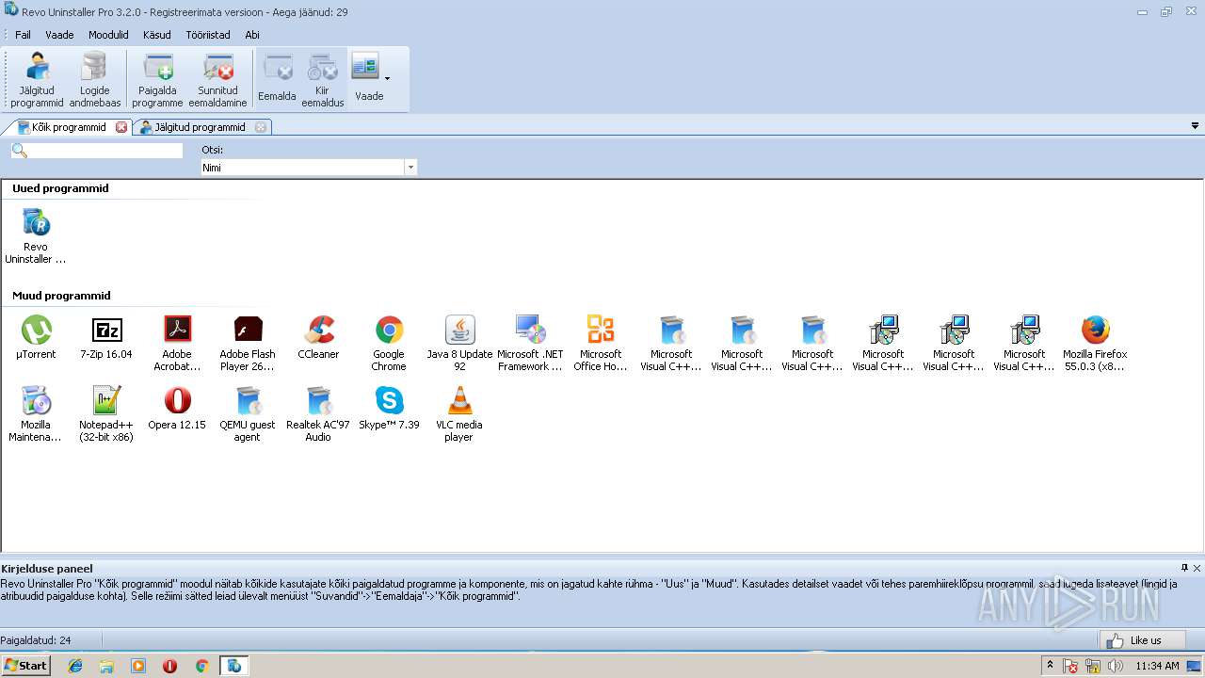Image resolution: width=1205 pixels, height=678 pixels.
Task: Open Logide andmebaas in the toolbar
Action: (94, 80)
